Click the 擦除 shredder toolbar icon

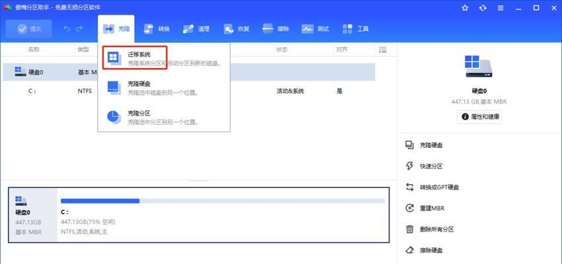tap(268, 29)
